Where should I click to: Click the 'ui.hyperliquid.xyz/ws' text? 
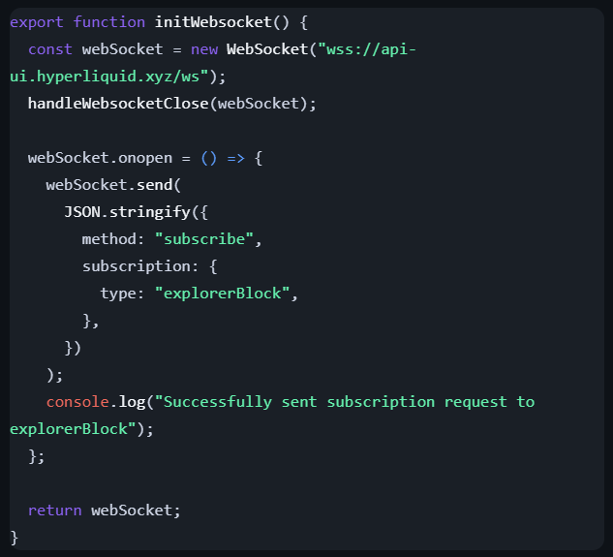(x=105, y=77)
